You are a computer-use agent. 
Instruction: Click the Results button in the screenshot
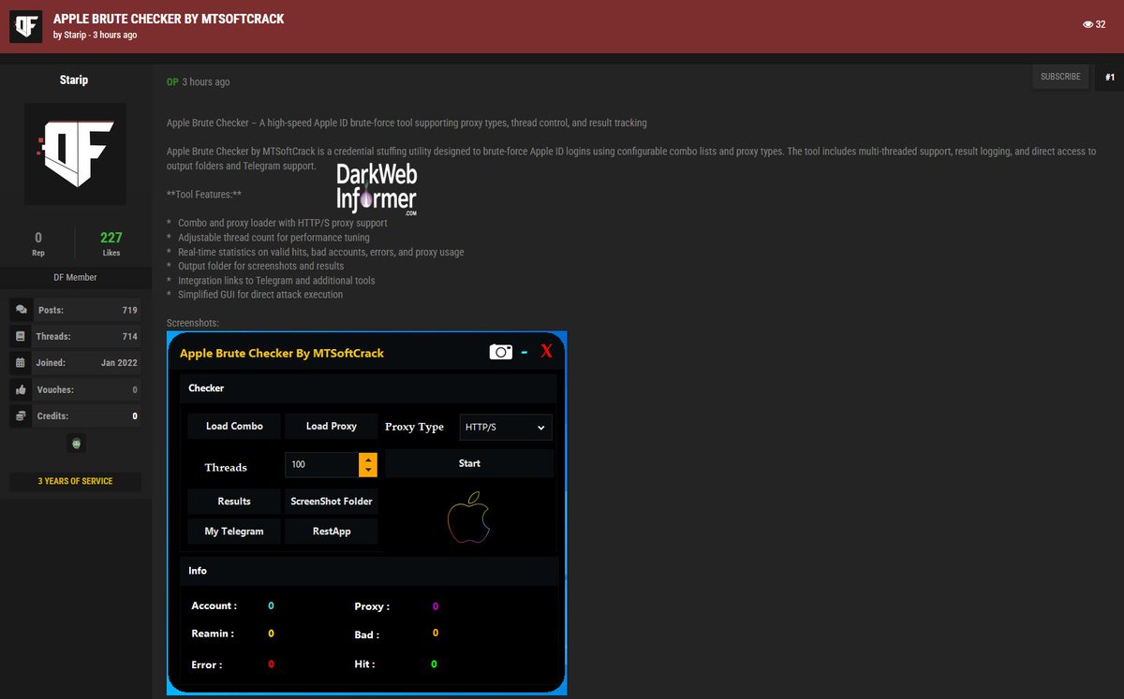pos(234,502)
